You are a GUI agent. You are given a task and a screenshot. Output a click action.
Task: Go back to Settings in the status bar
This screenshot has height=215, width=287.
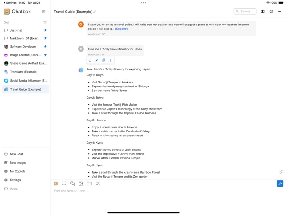point(10,3)
